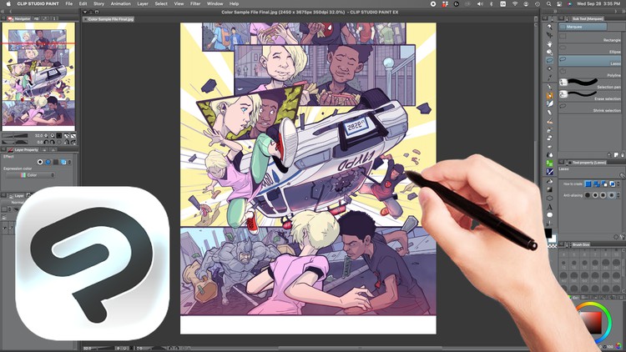Select the Zoom magnifier tool in toolbar

[x=550, y=52]
